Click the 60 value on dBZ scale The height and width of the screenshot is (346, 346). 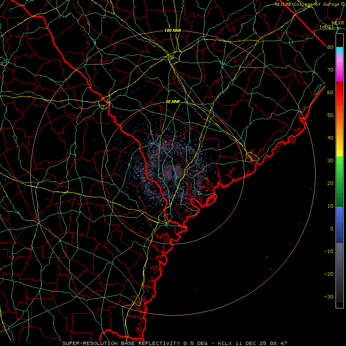[330, 93]
